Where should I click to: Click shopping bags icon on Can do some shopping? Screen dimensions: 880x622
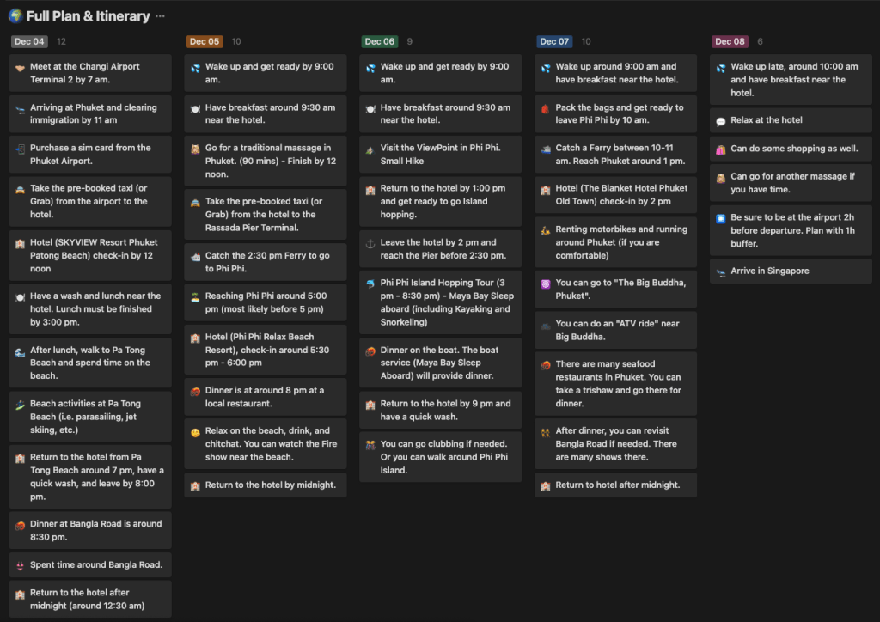click(x=721, y=150)
